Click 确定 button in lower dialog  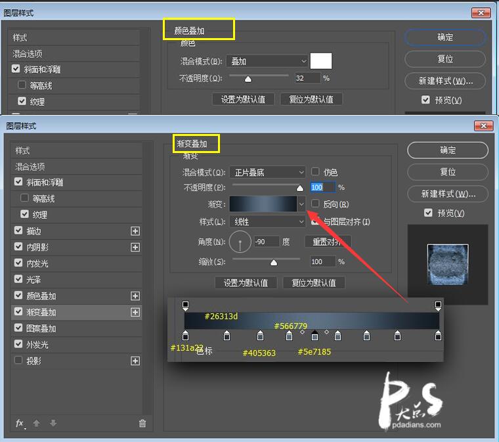447,150
